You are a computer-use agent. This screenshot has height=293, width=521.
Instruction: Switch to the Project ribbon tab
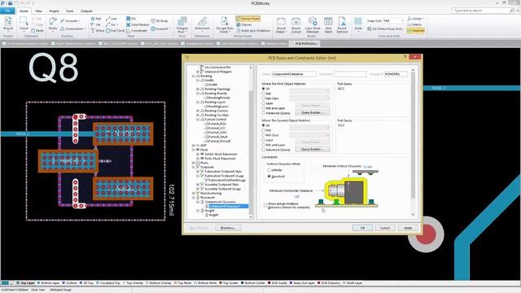point(54,11)
